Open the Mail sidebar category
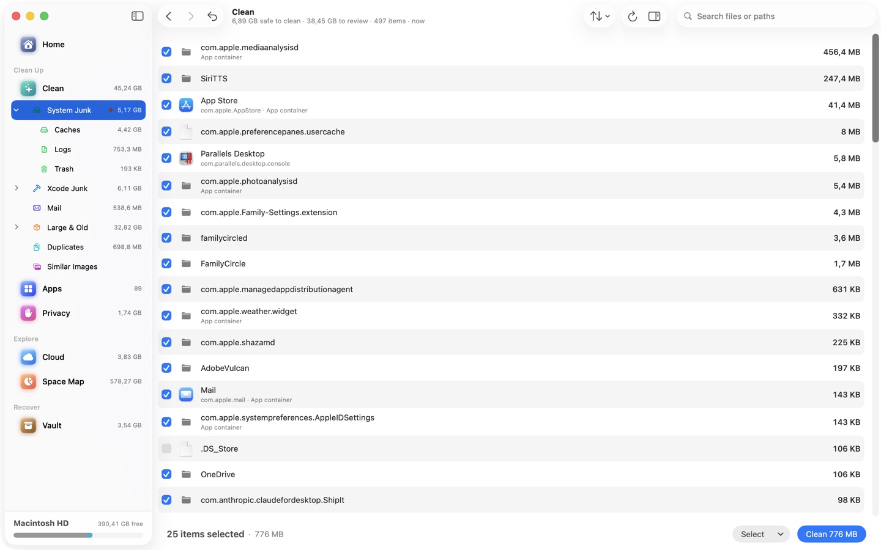The height and width of the screenshot is (550, 881). click(x=78, y=208)
